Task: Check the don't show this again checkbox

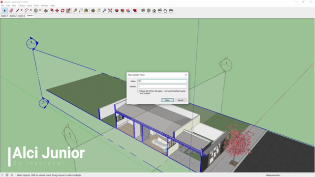Action: 139,91
